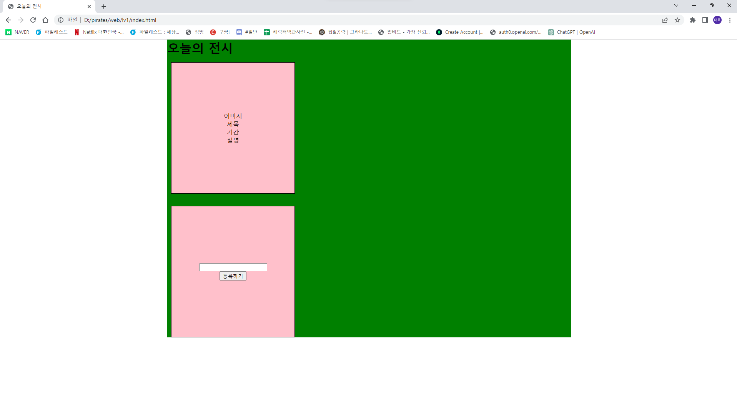Open the 캐릭터백과사전 bookmark

288,32
